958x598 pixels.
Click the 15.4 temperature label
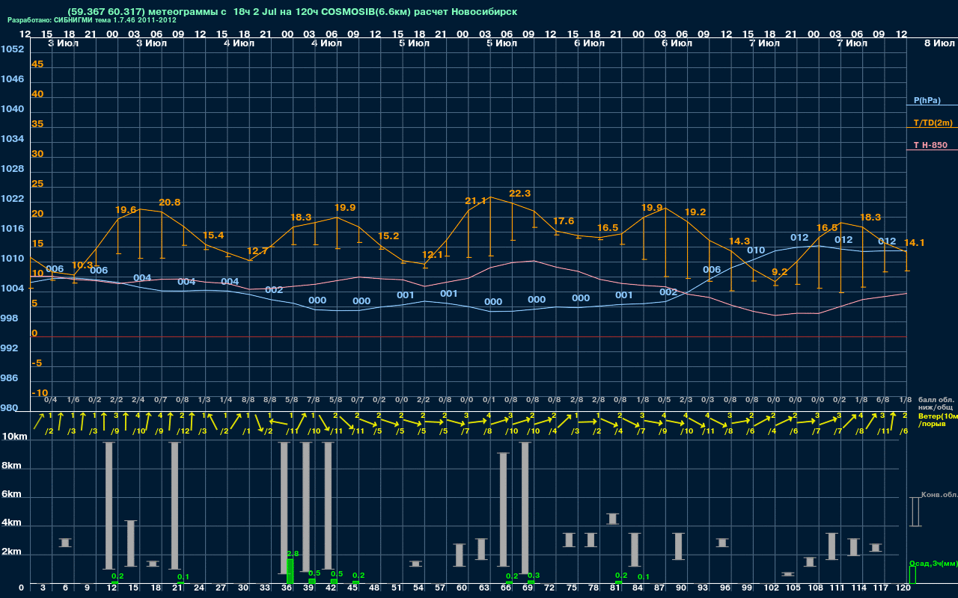(x=213, y=235)
